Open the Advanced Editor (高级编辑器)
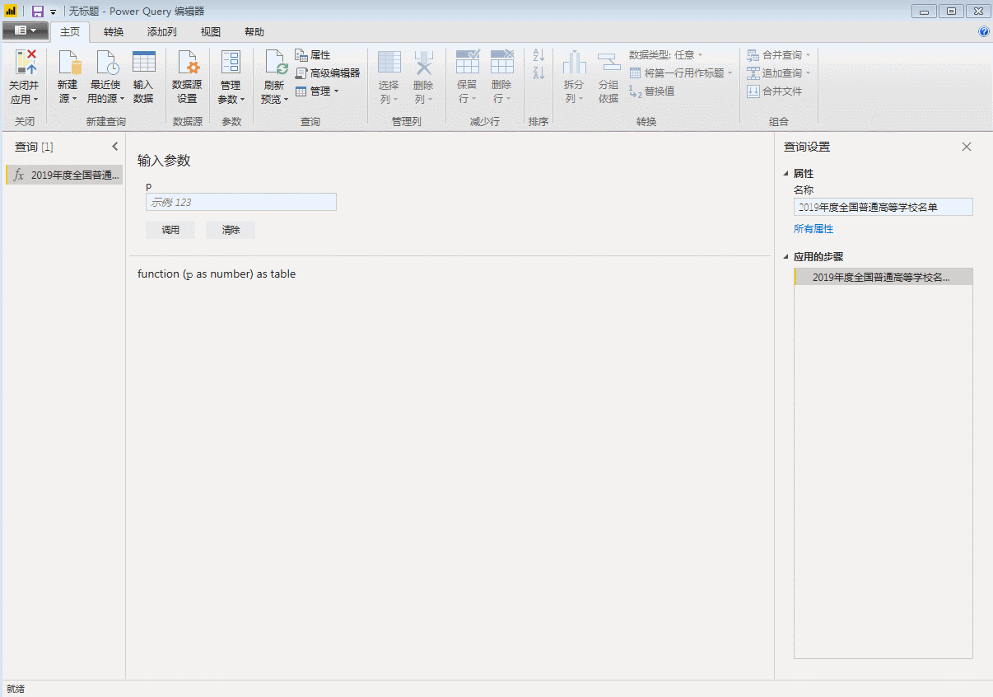The image size is (993, 697). (328, 73)
